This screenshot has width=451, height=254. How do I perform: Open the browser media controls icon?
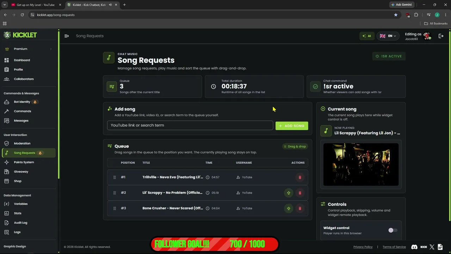pyautogui.click(x=428, y=15)
